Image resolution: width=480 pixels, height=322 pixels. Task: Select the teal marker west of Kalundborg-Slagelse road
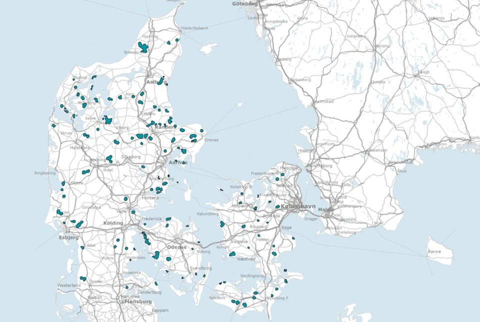coord(222,224)
